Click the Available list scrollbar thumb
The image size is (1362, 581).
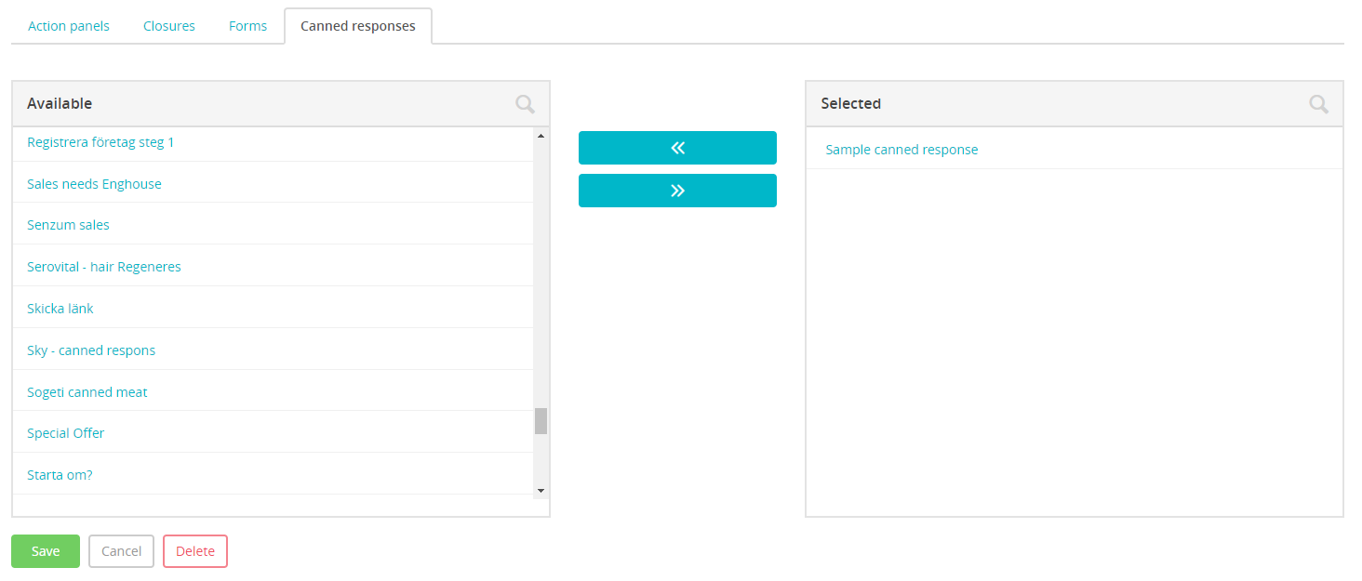tap(541, 421)
